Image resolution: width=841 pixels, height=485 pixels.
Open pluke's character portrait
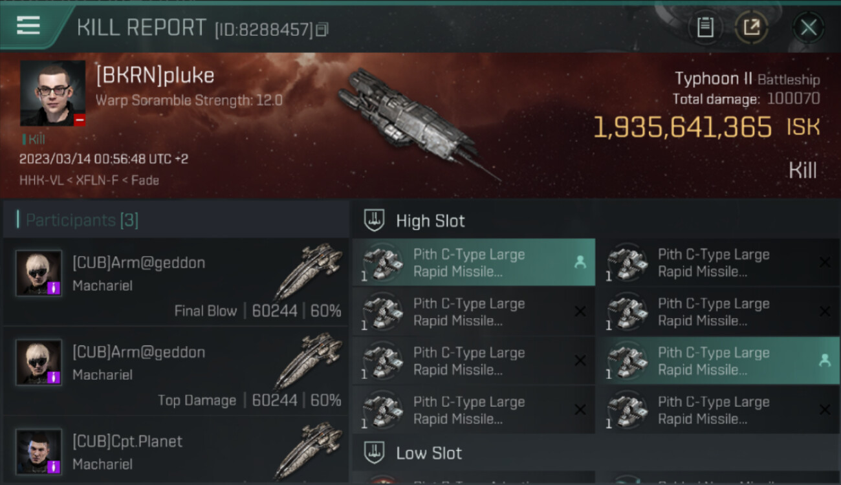(x=52, y=93)
